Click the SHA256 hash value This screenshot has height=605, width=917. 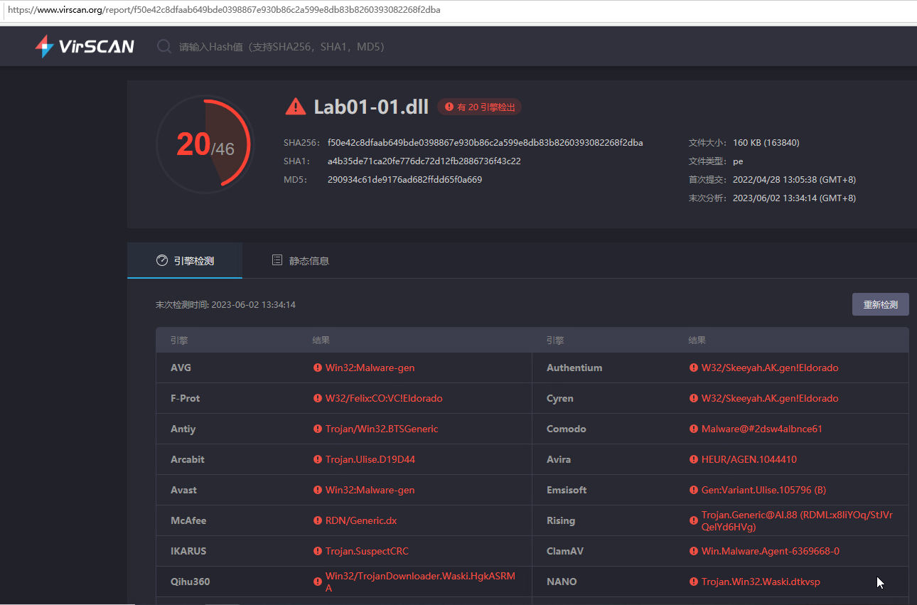(x=485, y=143)
